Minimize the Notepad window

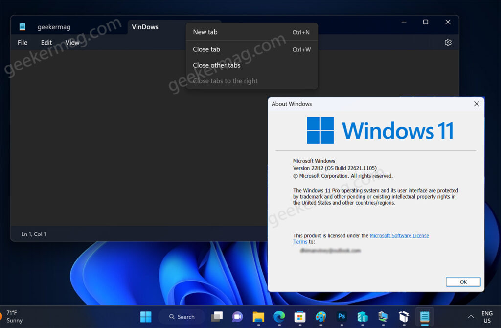404,22
